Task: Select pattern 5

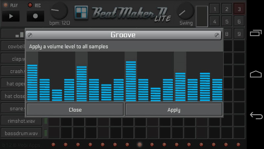Action: [227, 22]
